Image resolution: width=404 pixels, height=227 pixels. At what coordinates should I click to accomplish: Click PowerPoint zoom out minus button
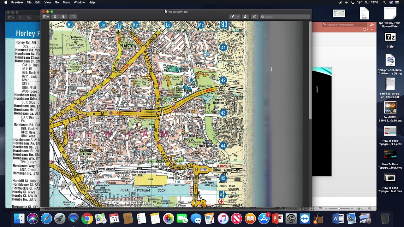coord(326,209)
